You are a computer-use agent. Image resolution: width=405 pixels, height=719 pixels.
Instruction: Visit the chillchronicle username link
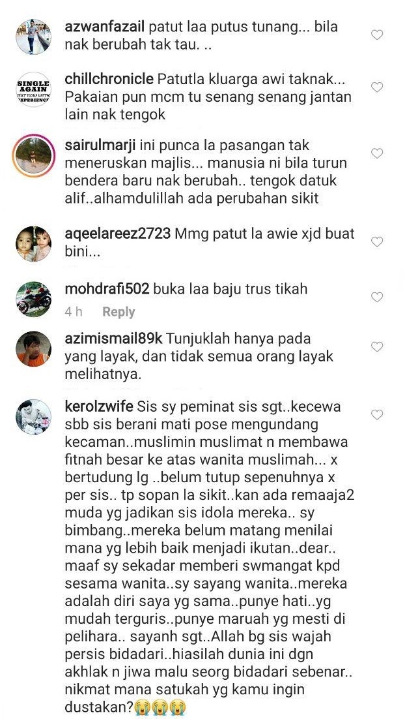[x=109, y=79]
